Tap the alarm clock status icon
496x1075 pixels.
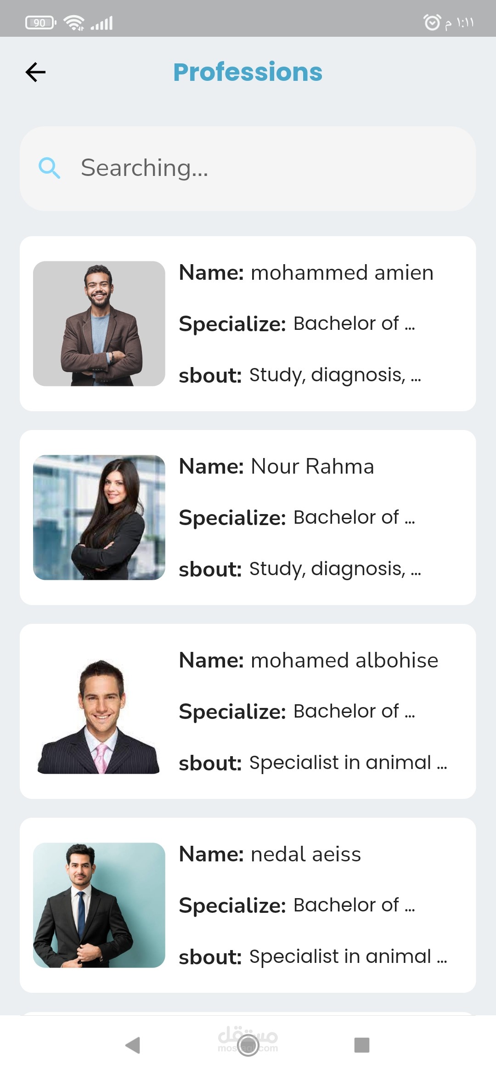[x=432, y=22]
